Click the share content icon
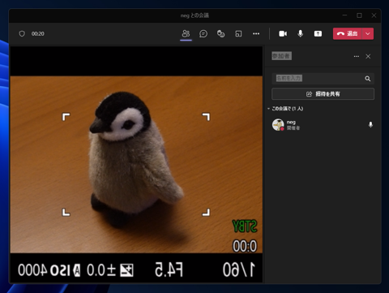 tap(318, 34)
